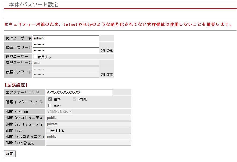Click the 参照パスワード confirmation field
The width and height of the screenshot is (237, 162).
[x=66, y=75]
